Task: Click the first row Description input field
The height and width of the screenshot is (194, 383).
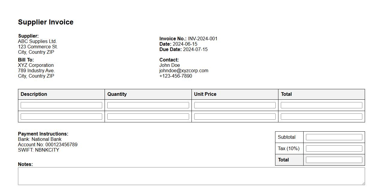Action: point(61,105)
